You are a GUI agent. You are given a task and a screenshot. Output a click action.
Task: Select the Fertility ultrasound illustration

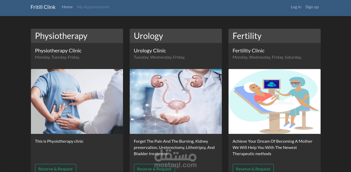click(x=274, y=101)
